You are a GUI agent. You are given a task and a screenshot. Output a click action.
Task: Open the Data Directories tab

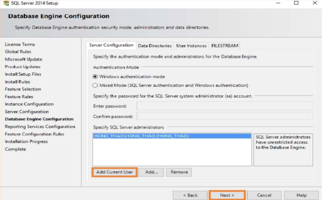point(155,46)
